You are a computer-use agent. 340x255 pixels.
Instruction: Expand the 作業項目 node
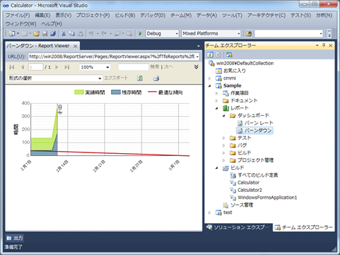coord(216,94)
